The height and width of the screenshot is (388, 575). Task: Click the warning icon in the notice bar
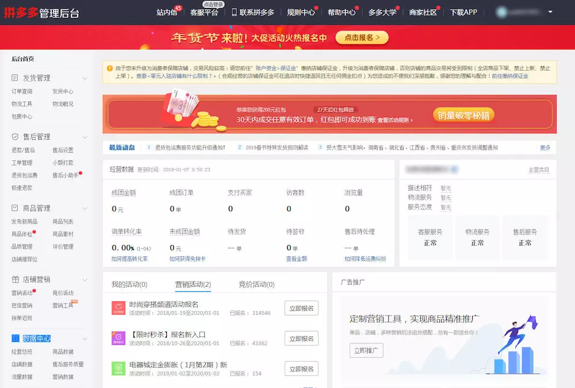(x=109, y=68)
